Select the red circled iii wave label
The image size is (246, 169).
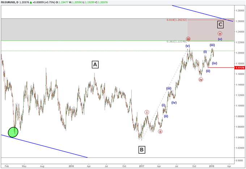[x=188, y=39]
